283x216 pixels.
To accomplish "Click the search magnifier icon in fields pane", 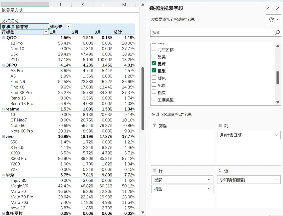I will pyautogui.click(x=277, y=33).
